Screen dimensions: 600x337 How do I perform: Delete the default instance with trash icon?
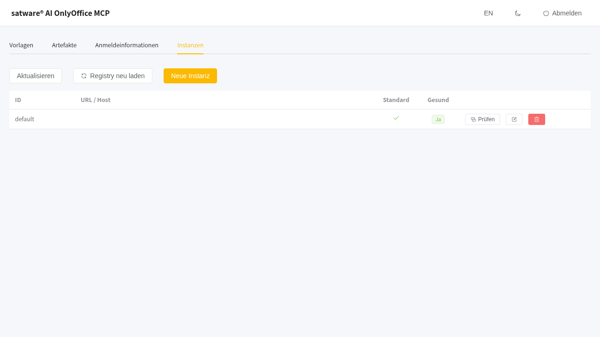click(537, 119)
